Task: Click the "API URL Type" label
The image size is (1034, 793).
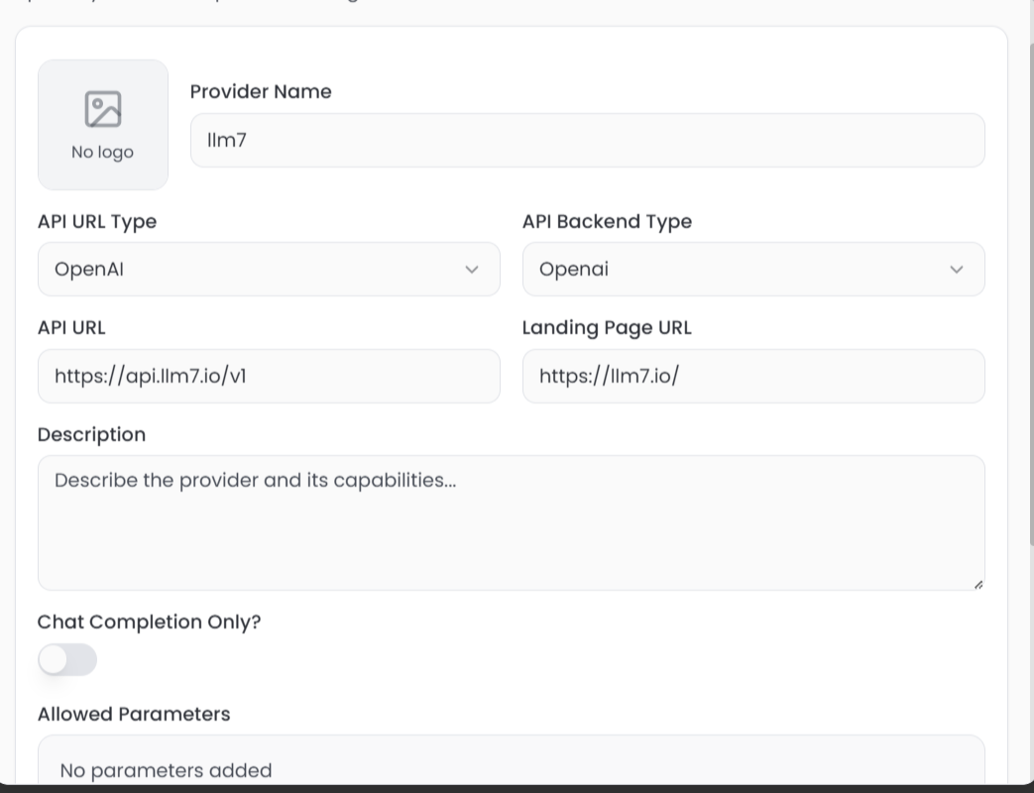Action: pos(97,221)
